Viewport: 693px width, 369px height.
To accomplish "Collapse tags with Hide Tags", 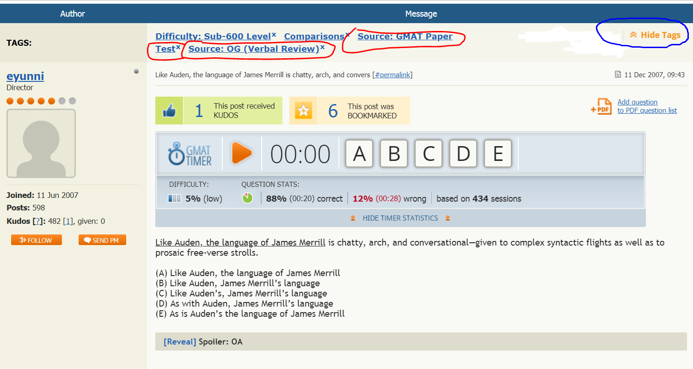I will (655, 35).
